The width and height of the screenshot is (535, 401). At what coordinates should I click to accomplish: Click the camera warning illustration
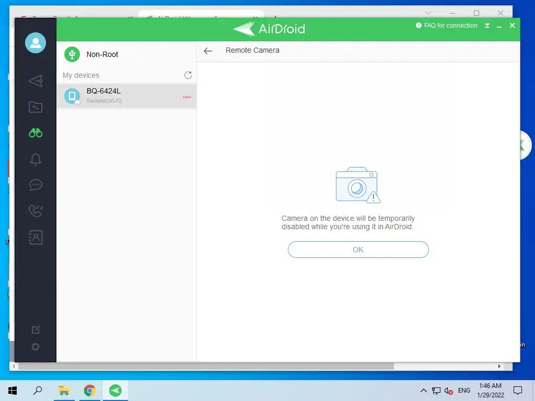[358, 185]
